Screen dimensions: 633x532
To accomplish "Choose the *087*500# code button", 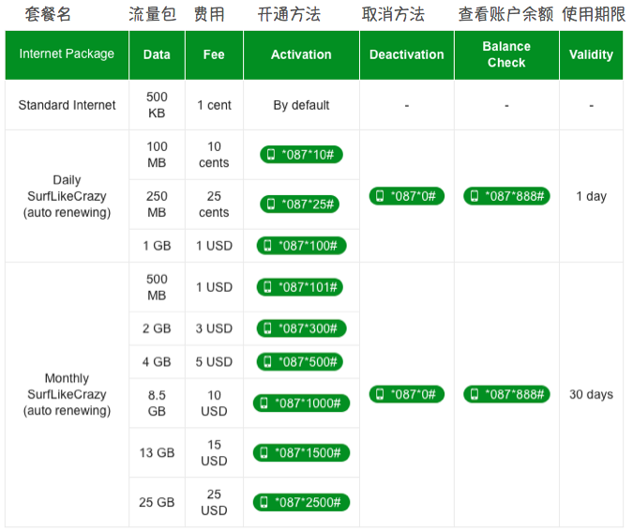I will 301,361.
